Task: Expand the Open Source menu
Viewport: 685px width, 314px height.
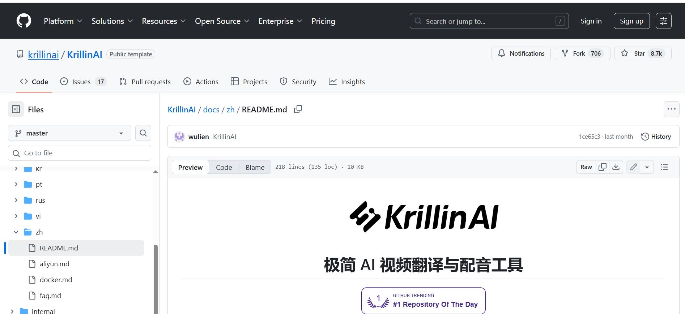Action: 222,21
